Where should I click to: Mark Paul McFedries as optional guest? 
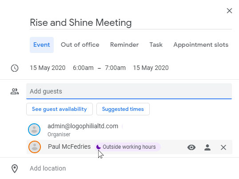[207, 147]
